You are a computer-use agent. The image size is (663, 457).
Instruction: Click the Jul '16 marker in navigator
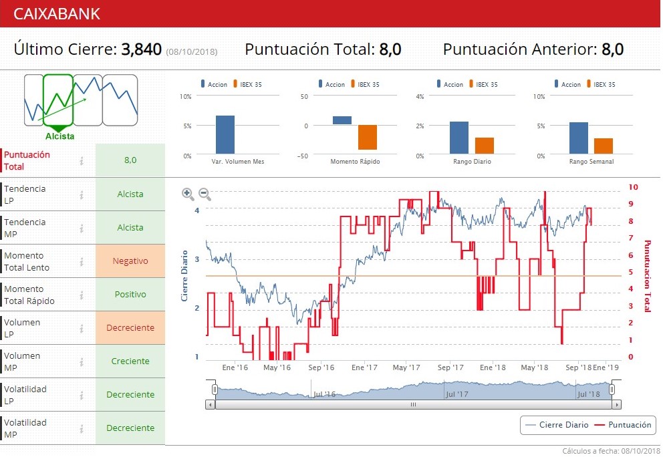tap(324, 394)
